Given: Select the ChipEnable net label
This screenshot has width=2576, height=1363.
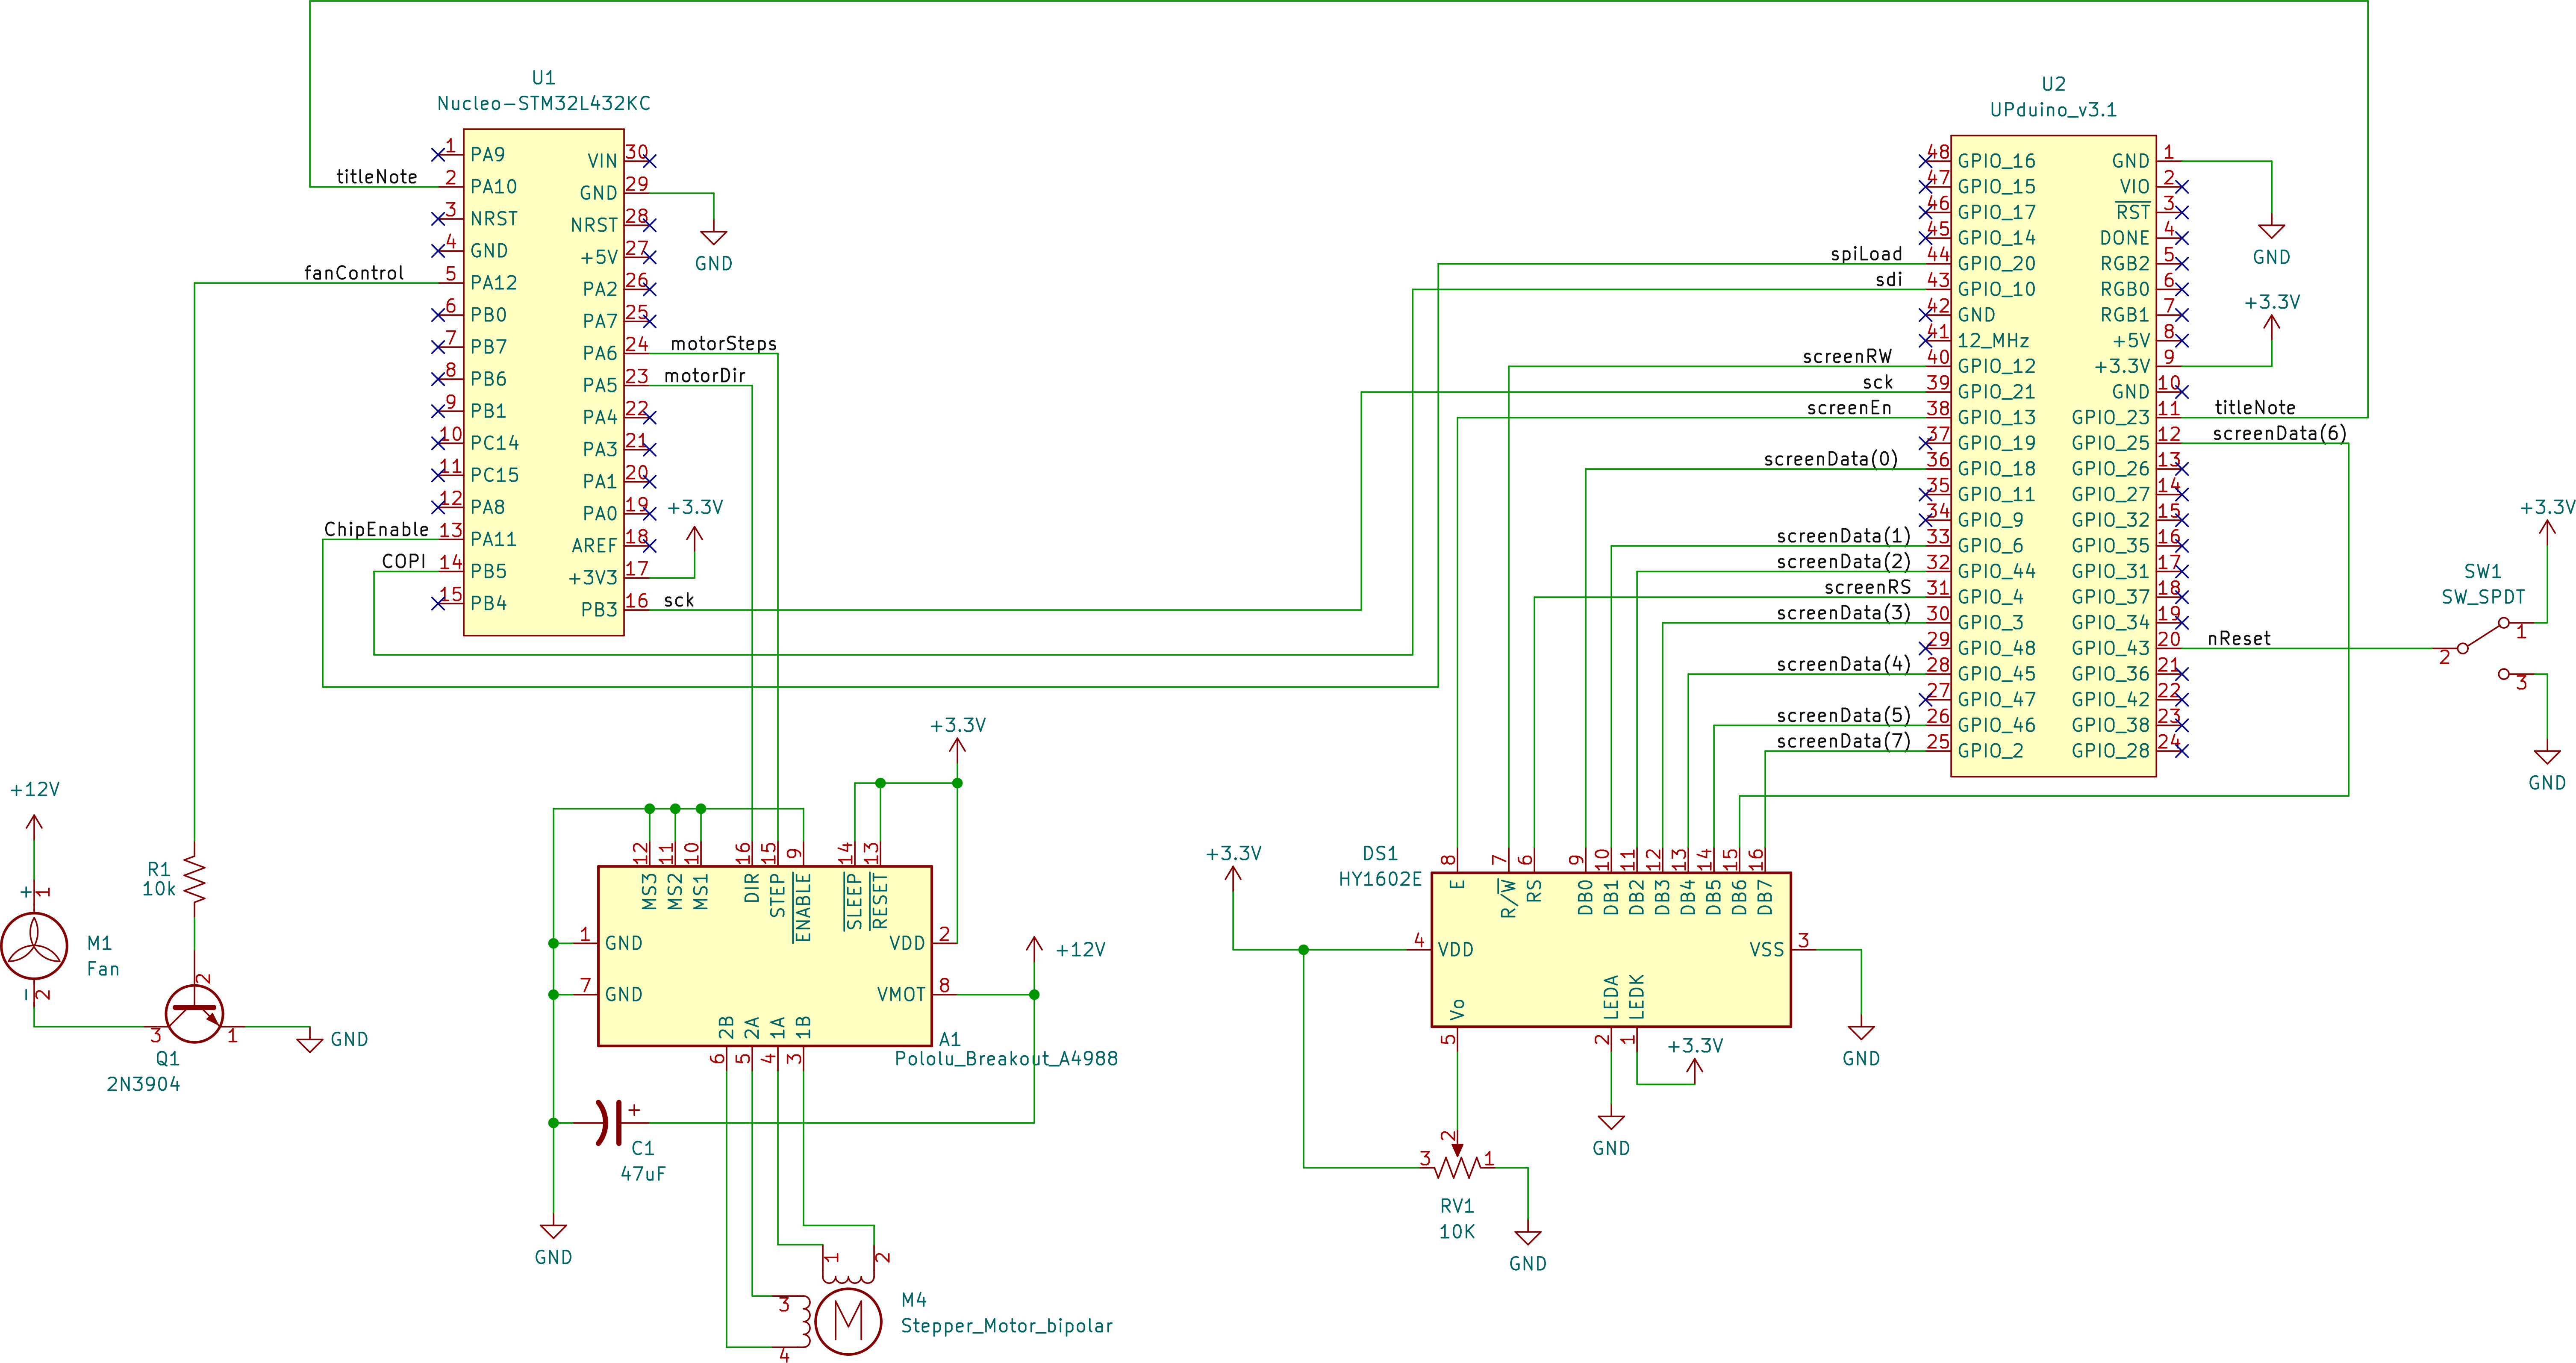Looking at the screenshot, I should (x=376, y=530).
